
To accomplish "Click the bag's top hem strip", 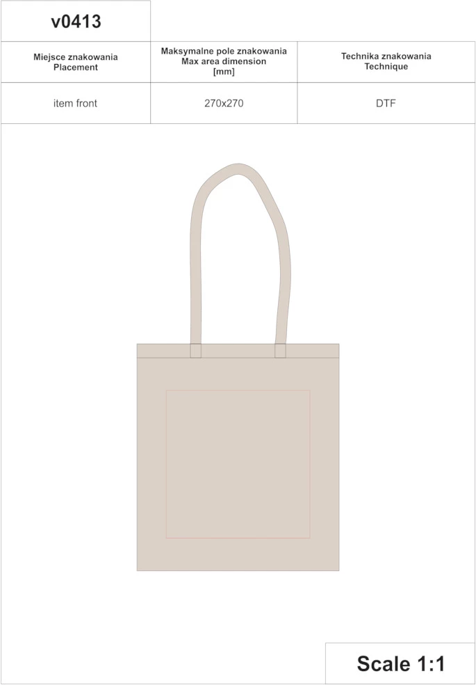I will tap(238, 351).
